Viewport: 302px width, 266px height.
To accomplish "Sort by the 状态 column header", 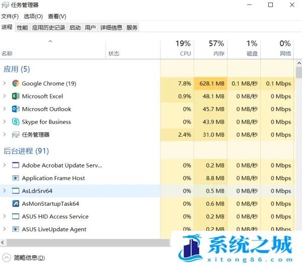I will coord(133,49).
